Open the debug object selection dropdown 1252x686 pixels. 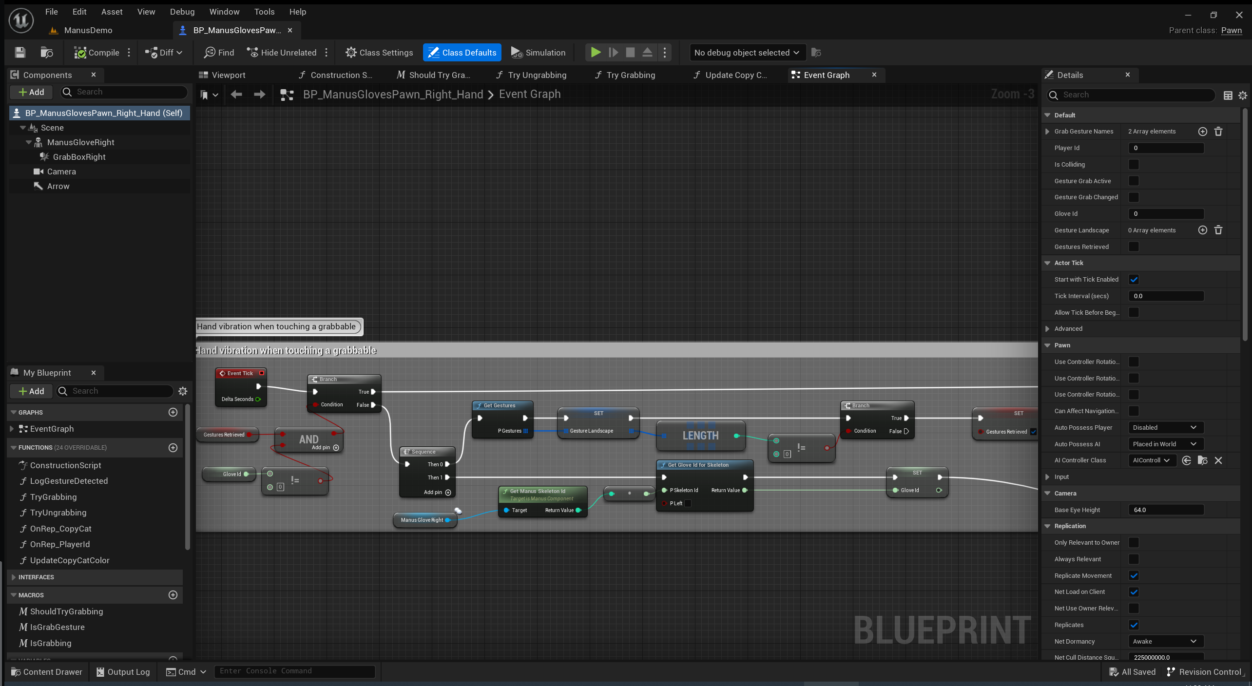click(747, 53)
